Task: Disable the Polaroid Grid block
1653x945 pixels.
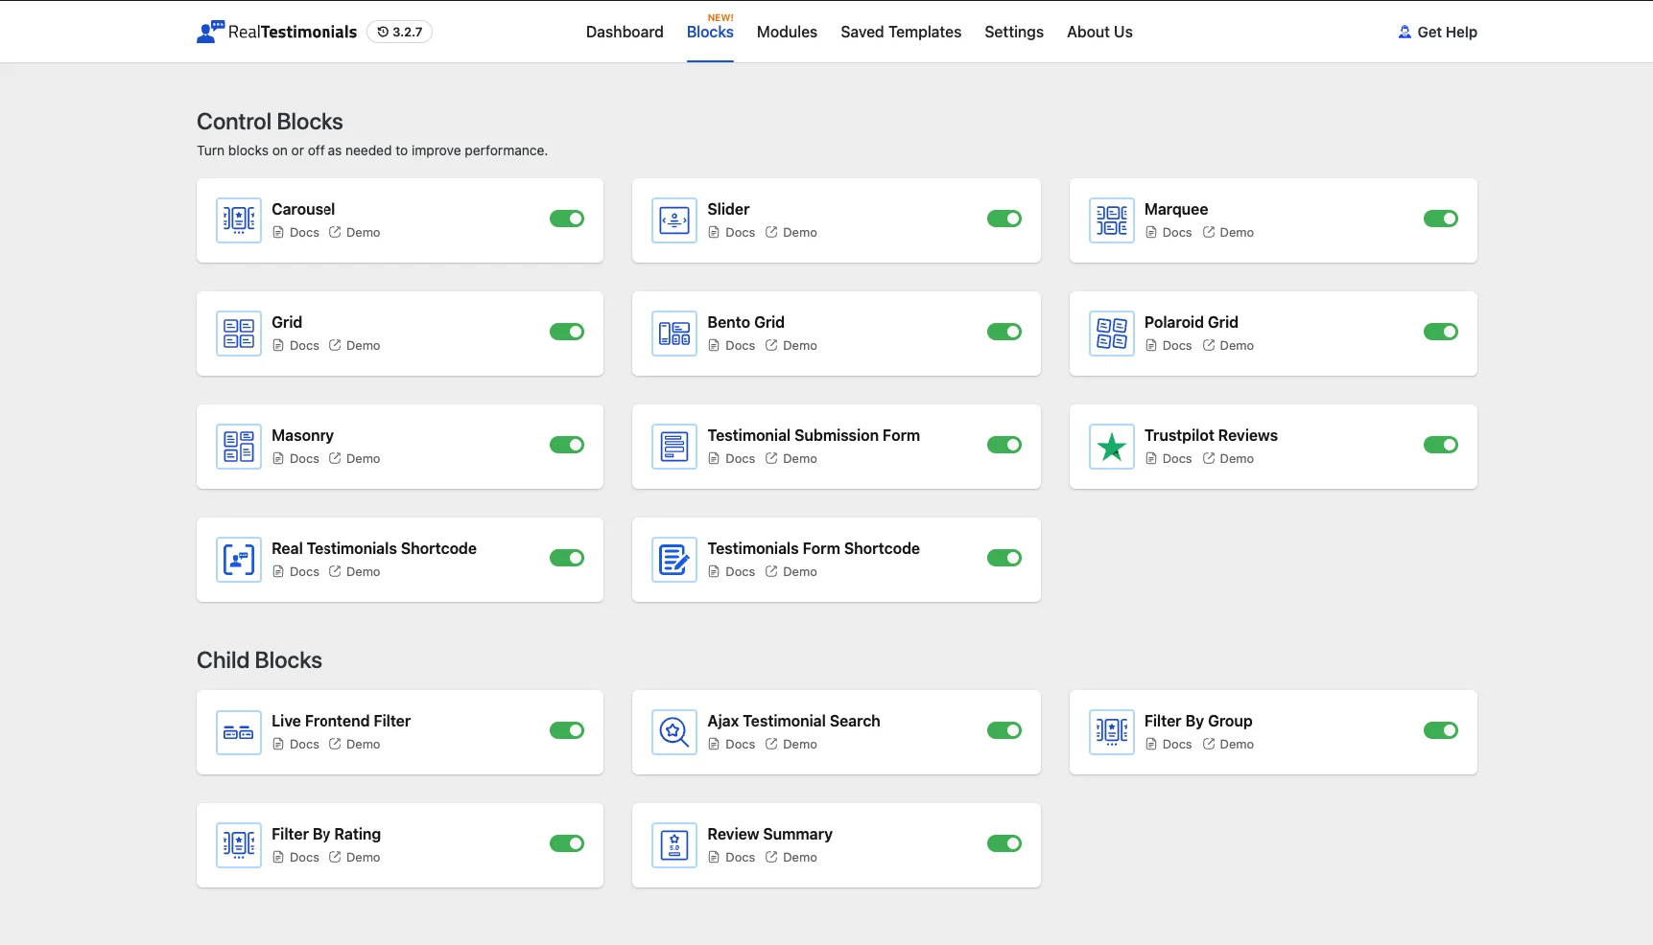Action: [1441, 332]
